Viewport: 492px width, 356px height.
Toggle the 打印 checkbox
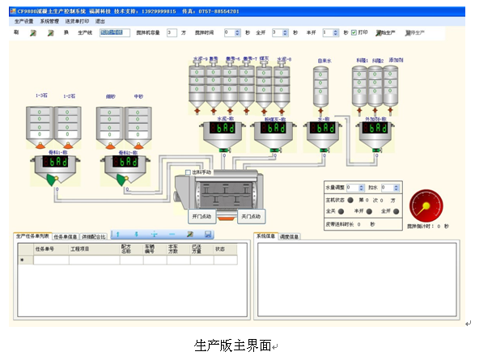pyautogui.click(x=354, y=32)
